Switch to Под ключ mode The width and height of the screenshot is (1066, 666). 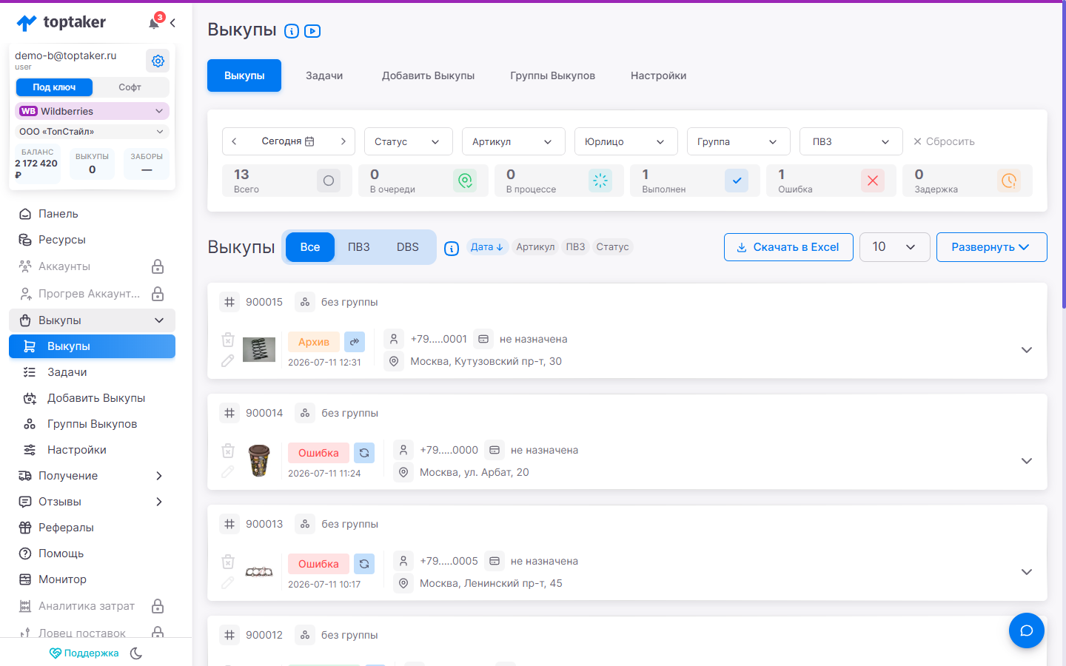tap(54, 87)
